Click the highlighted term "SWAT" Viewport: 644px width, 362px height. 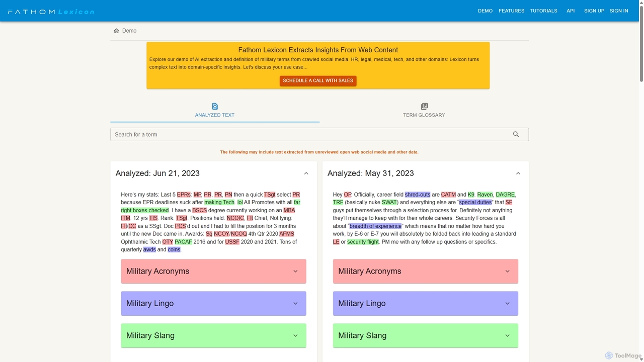coord(389,202)
